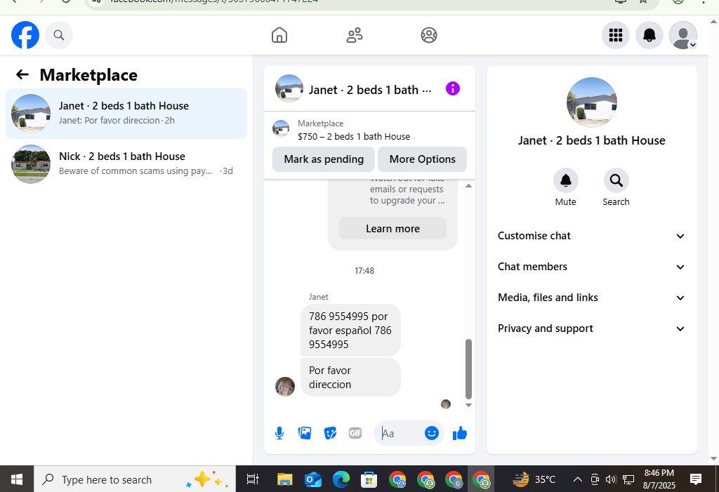The height and width of the screenshot is (492, 719).
Task: Open the Facebook menu grid icon
Action: 615,35
